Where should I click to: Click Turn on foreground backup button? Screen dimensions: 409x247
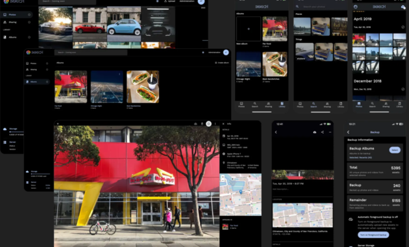(373, 235)
